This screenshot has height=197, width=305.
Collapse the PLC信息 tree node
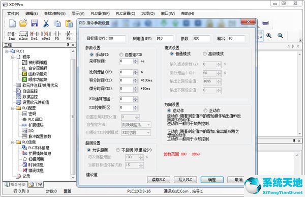(x=13, y=142)
